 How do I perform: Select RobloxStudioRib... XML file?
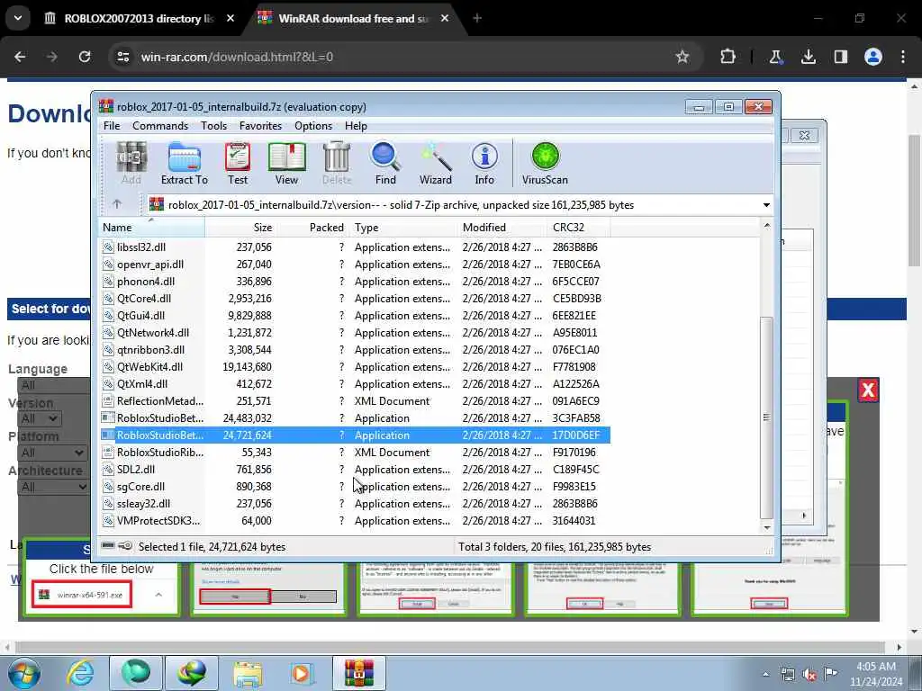[355, 453]
